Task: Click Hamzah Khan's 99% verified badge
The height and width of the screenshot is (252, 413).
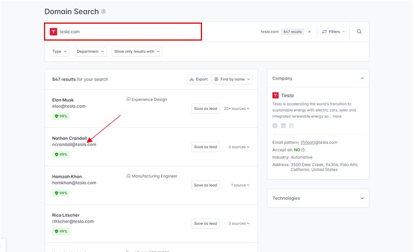Action: (x=60, y=193)
